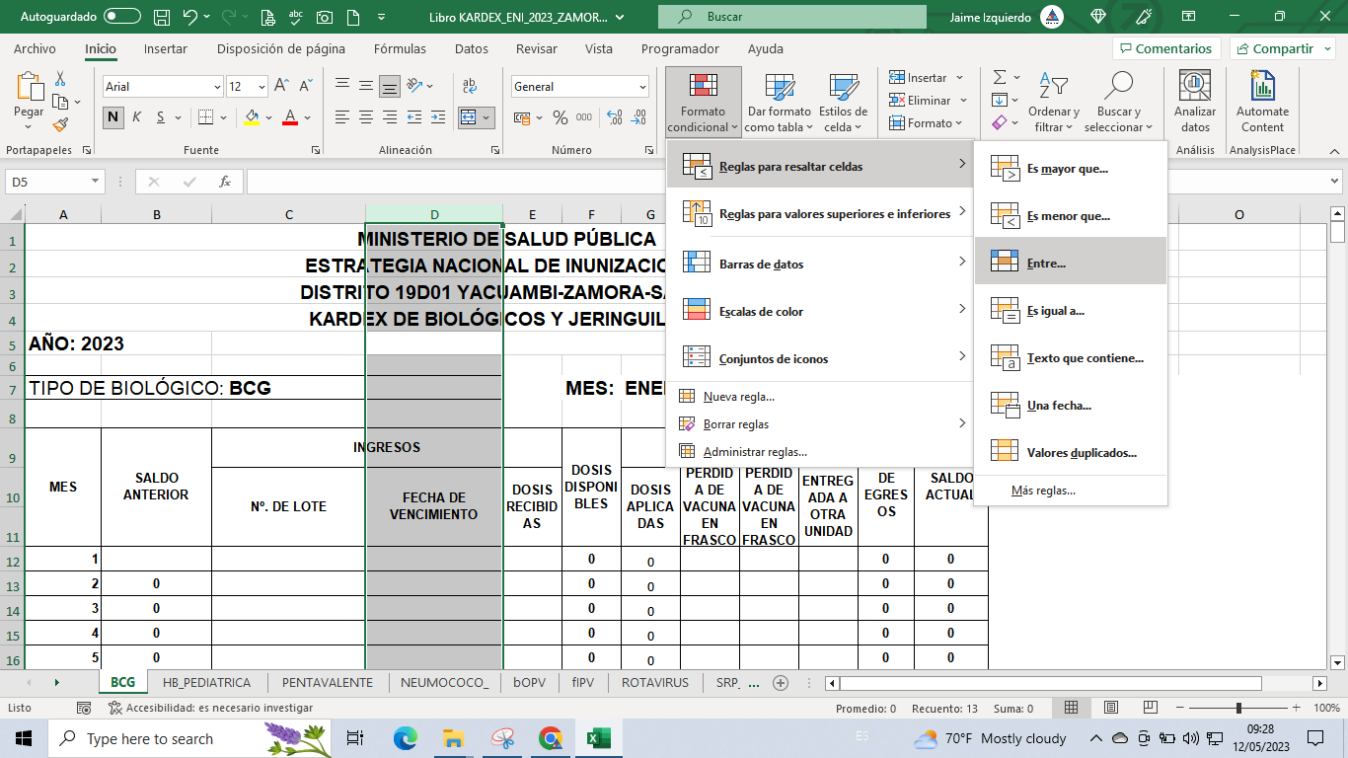The height and width of the screenshot is (758, 1348).
Task: Click the camera icon in quick access toolbar
Action: pyautogui.click(x=324, y=17)
